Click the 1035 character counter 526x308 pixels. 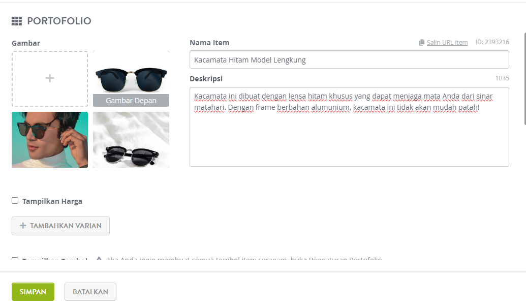coord(502,78)
